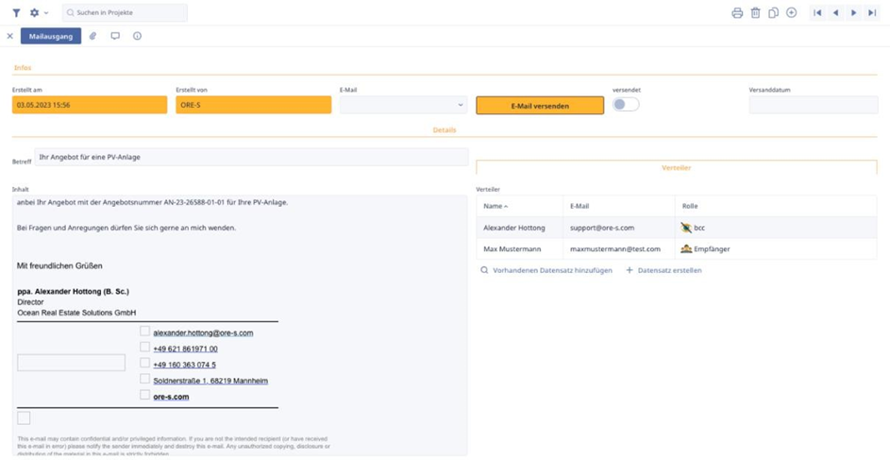Viewport: 890px width, 460px height.
Task: Expand the E-Mail dropdown
Action: click(461, 106)
